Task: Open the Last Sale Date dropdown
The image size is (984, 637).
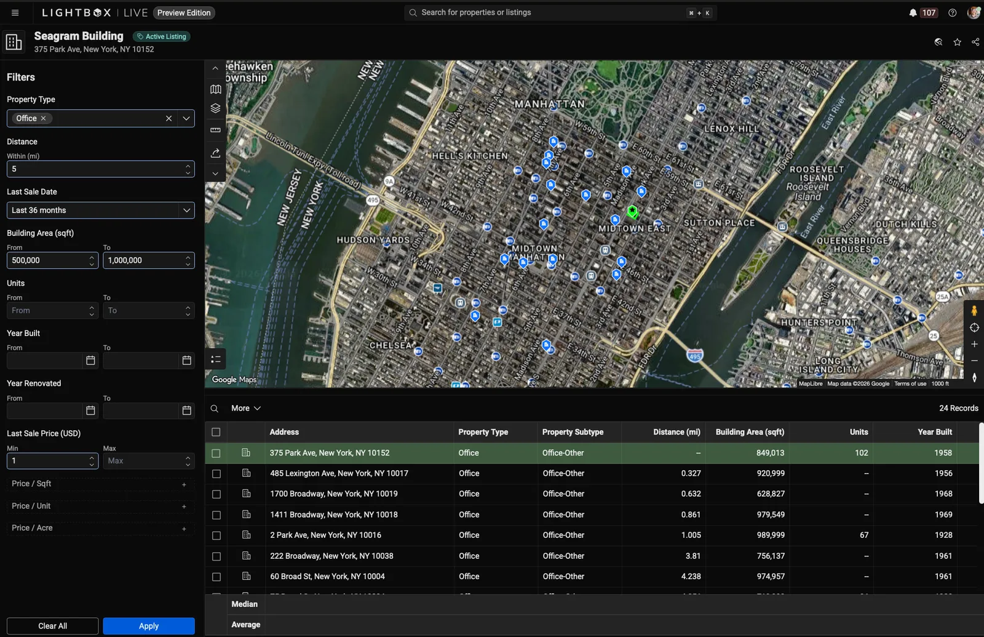Action: point(101,210)
